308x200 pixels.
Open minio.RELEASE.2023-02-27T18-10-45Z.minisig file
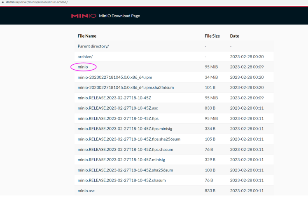(x=122, y=160)
